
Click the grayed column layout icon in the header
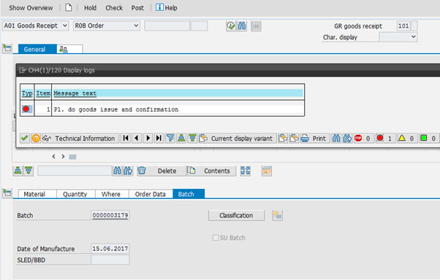point(256,26)
